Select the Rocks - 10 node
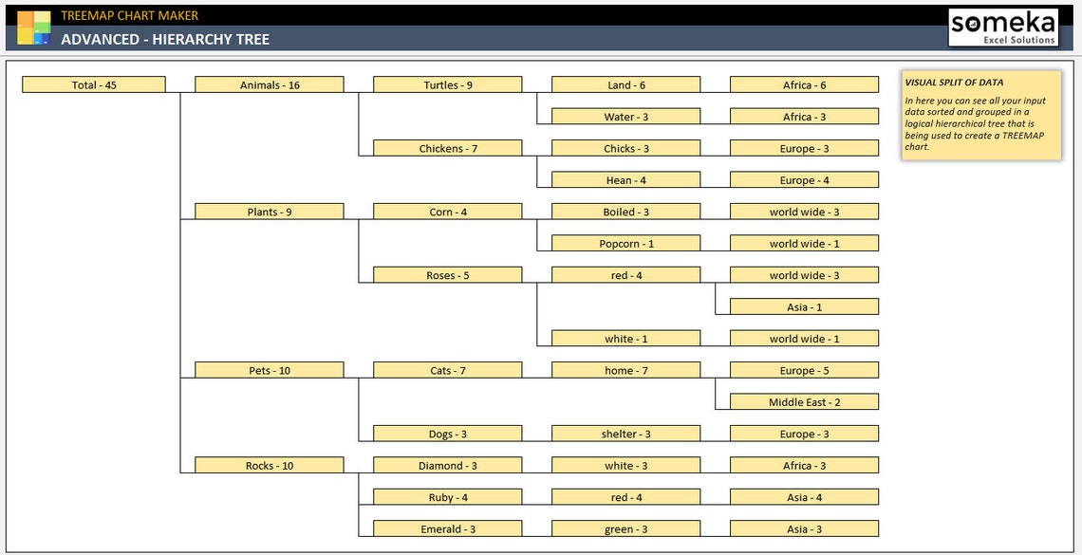Image resolution: width=1082 pixels, height=555 pixels. (x=270, y=465)
